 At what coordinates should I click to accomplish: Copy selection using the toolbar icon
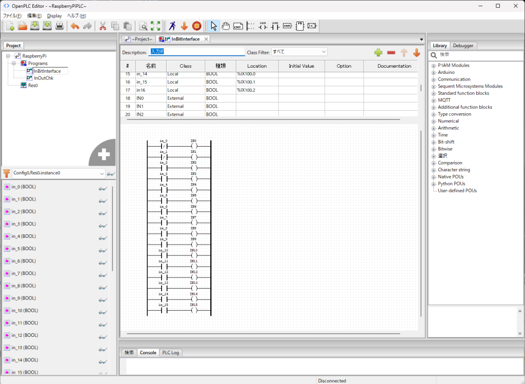click(x=115, y=26)
